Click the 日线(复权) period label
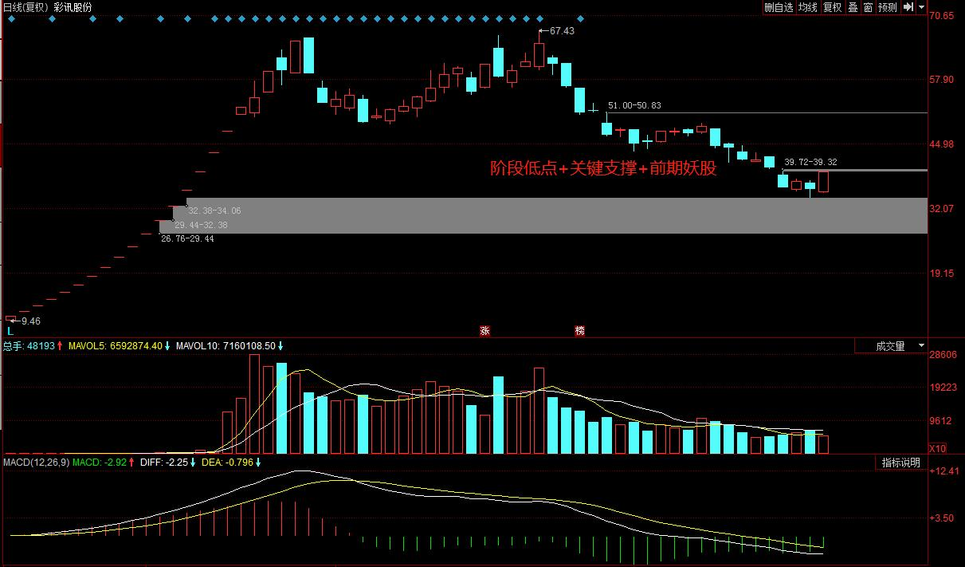 point(25,7)
